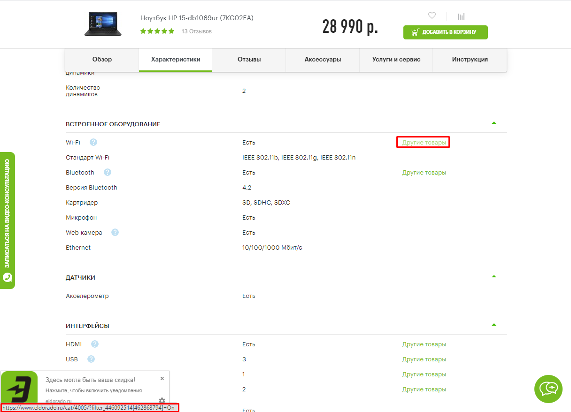The height and width of the screenshot is (412, 571).
Task: Click the question mark icon beside HDMI
Action: click(95, 344)
